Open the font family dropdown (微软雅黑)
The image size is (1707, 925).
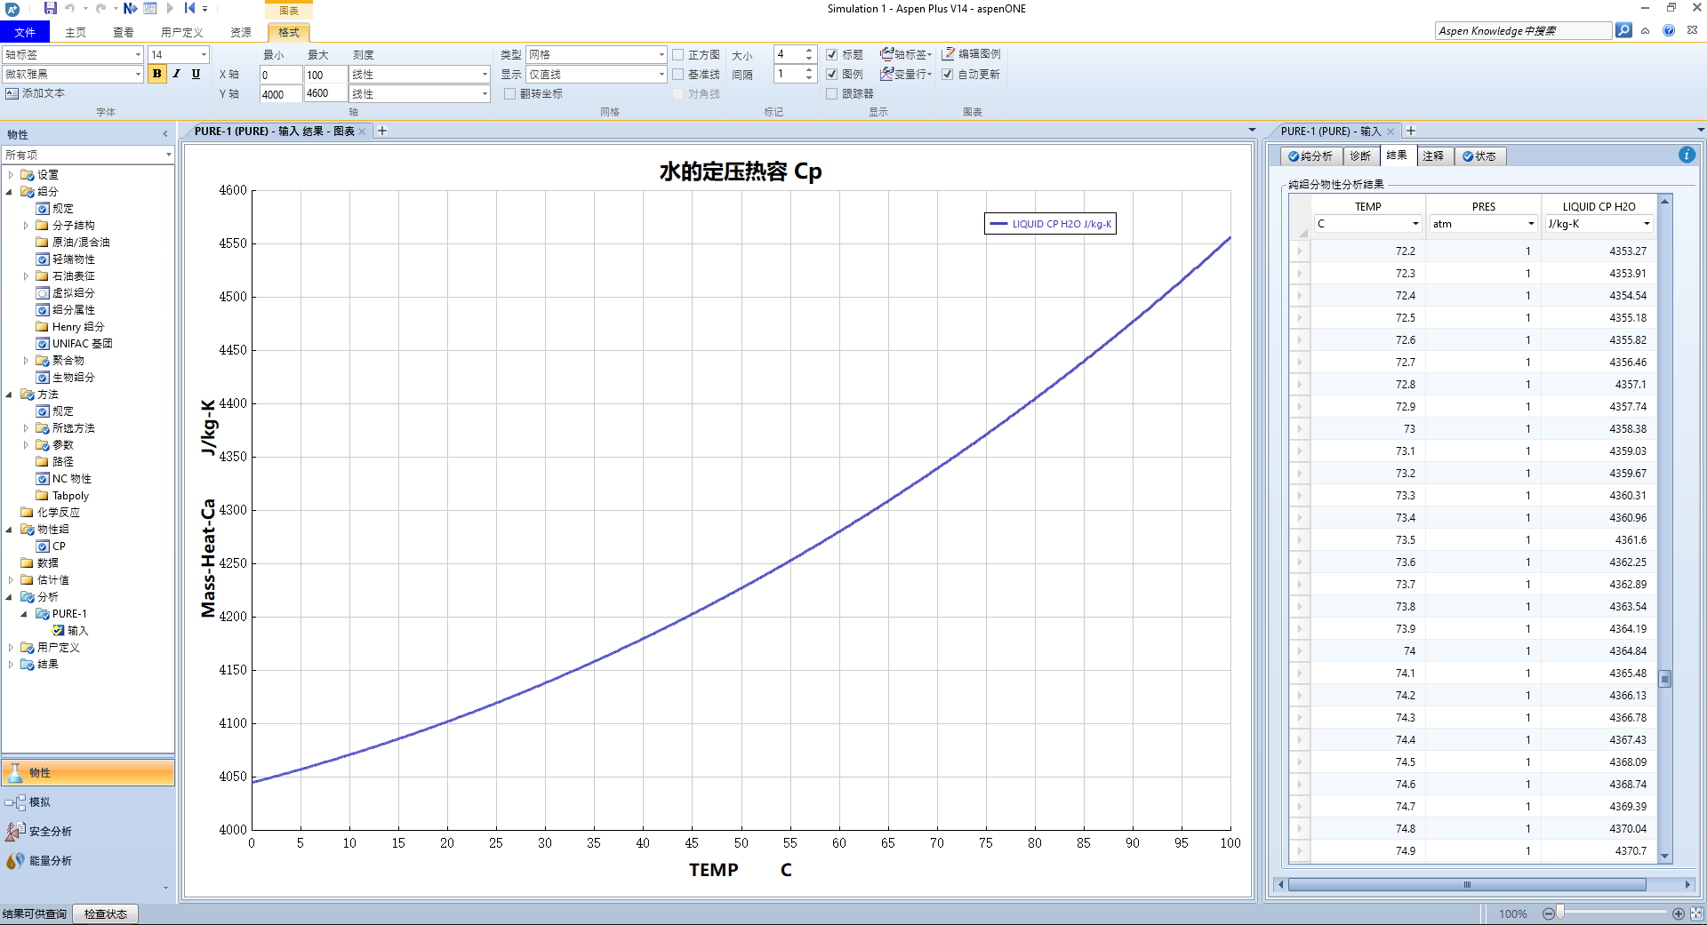click(x=138, y=74)
